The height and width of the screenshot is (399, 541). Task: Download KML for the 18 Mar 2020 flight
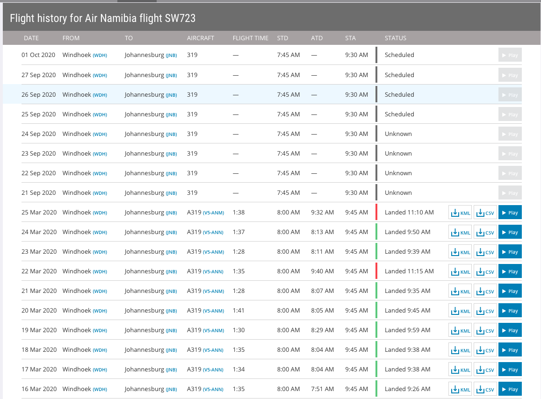coord(460,350)
